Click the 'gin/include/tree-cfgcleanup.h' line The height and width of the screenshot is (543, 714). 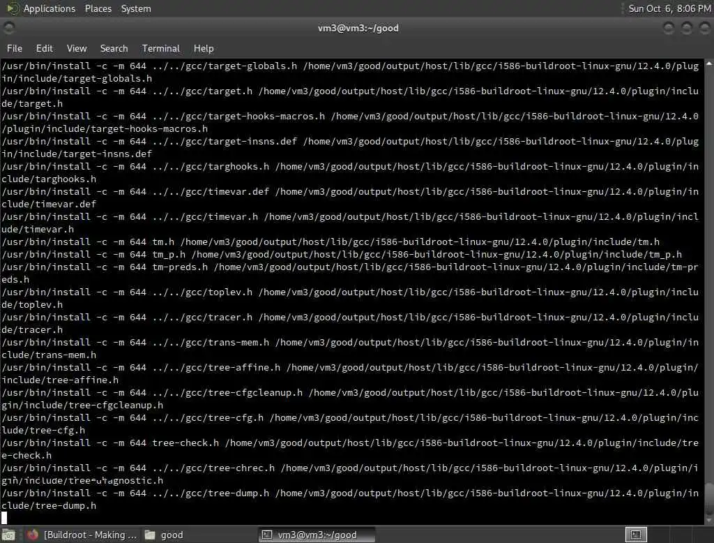82,405
